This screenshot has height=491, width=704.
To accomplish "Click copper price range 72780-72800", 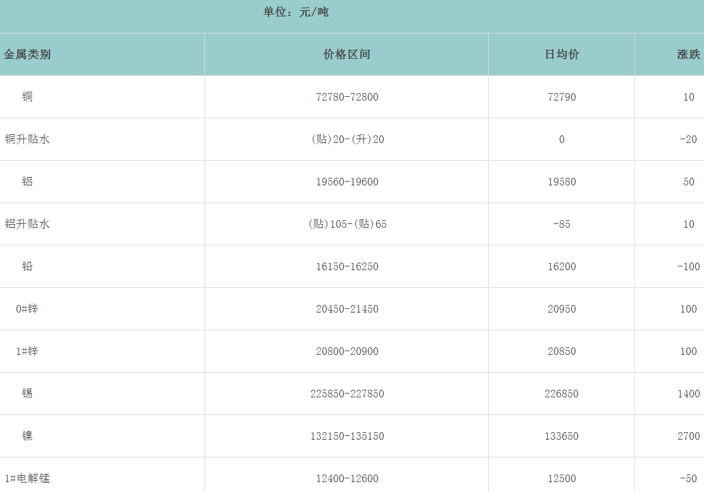I will click(x=347, y=97).
